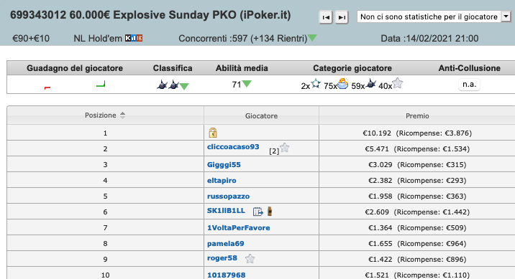
Task: Click the Classifica header
Action: click(x=173, y=68)
